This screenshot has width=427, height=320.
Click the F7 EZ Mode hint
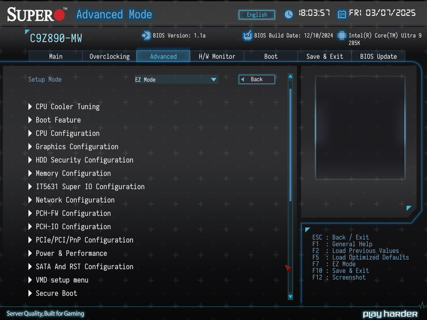click(334, 264)
